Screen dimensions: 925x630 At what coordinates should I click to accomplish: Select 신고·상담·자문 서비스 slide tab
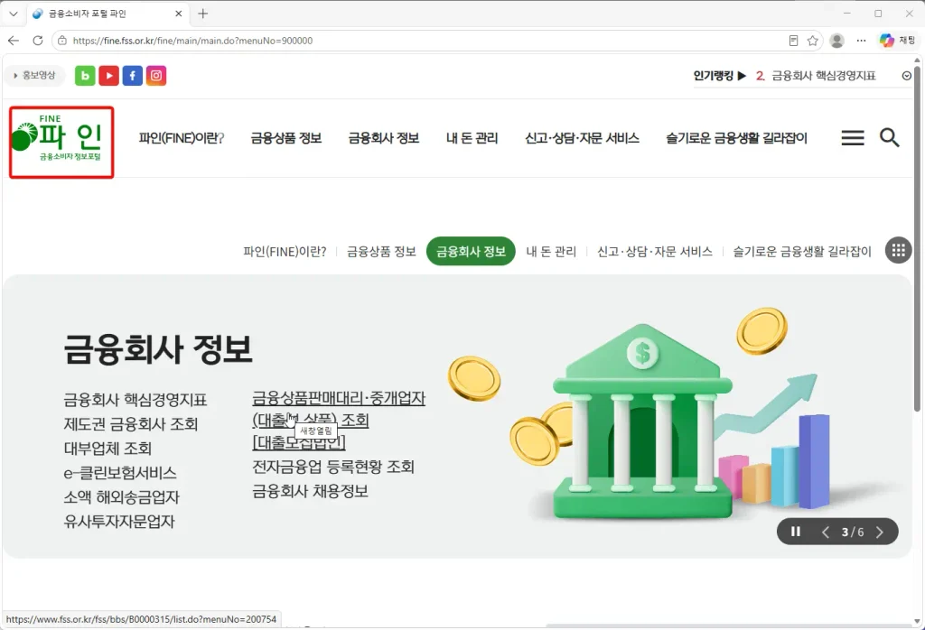(655, 252)
